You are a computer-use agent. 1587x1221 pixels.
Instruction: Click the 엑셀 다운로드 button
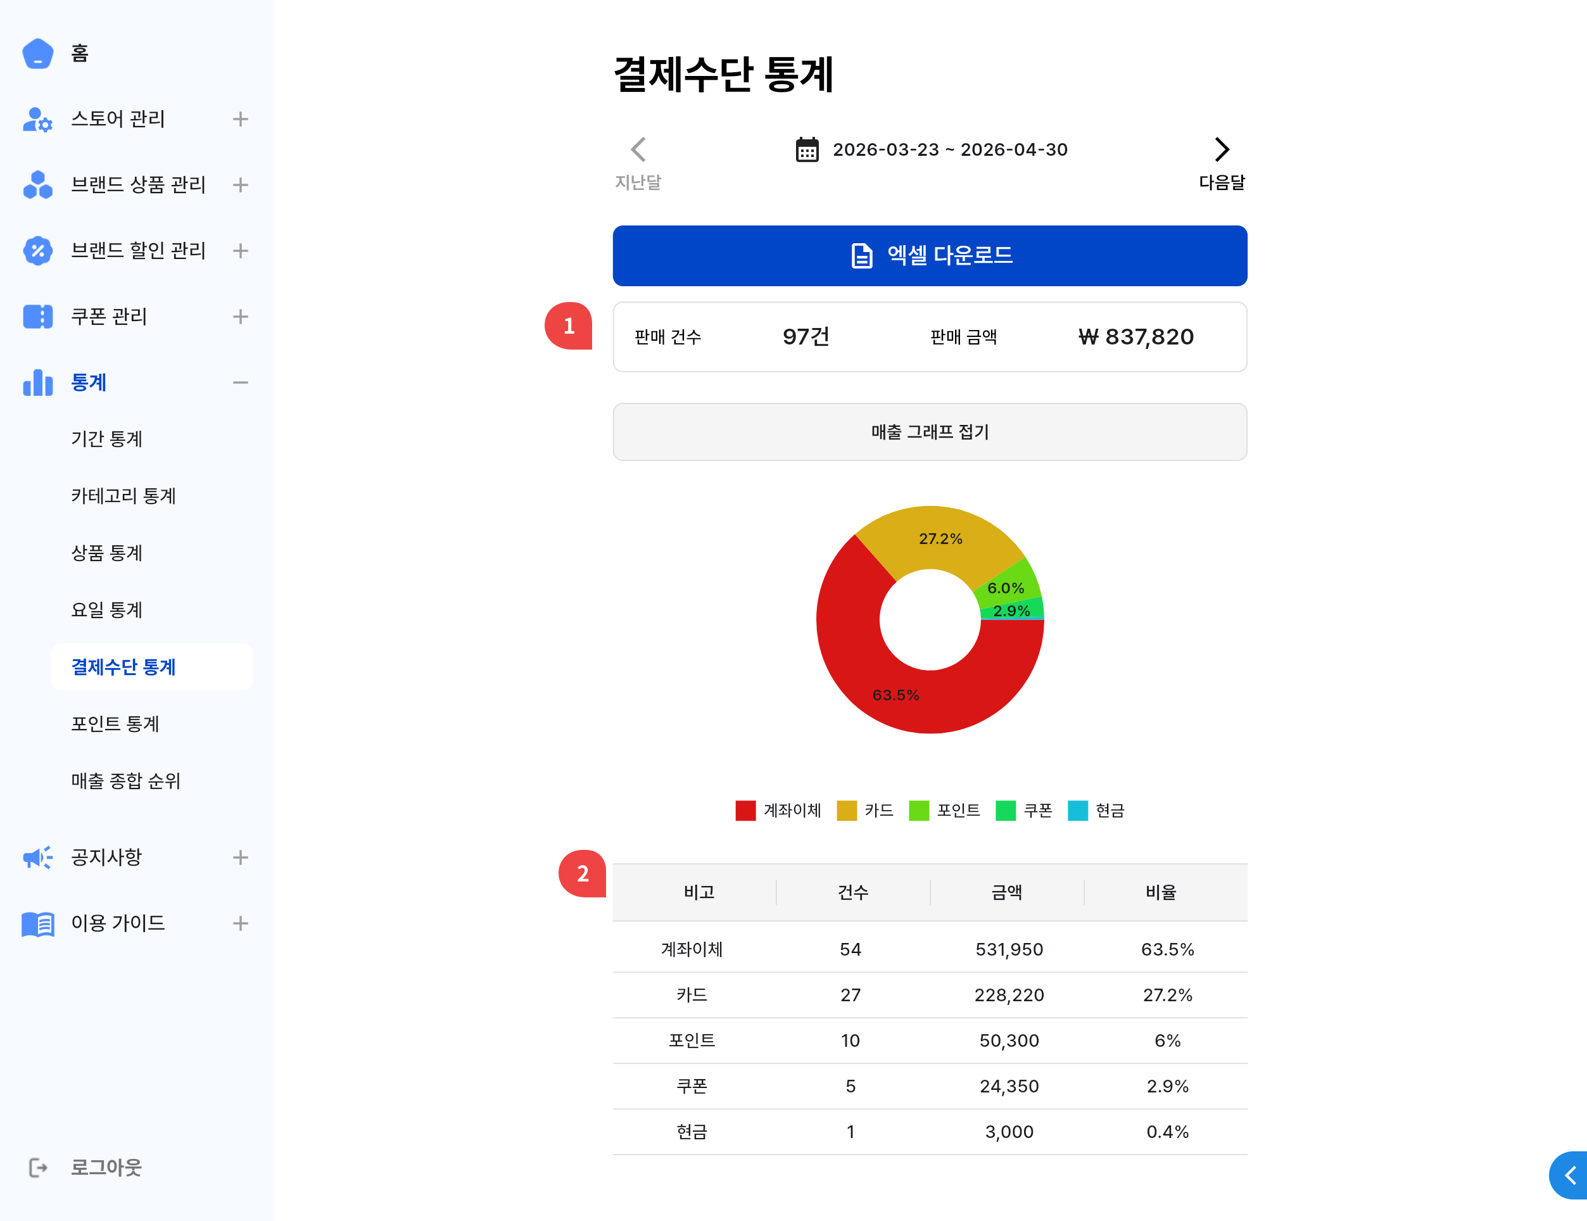930,256
